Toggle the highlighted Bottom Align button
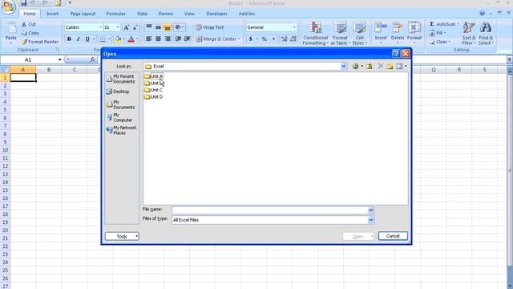513x289 pixels. pyautogui.click(x=168, y=27)
